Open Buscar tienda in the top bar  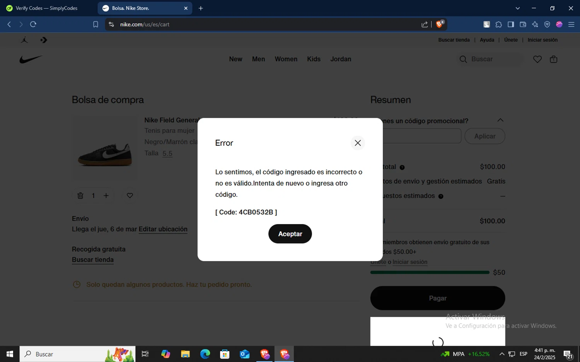click(x=454, y=40)
